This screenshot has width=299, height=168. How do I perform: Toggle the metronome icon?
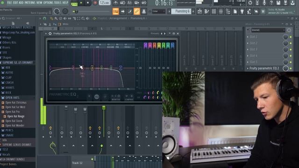[x=115, y=3]
